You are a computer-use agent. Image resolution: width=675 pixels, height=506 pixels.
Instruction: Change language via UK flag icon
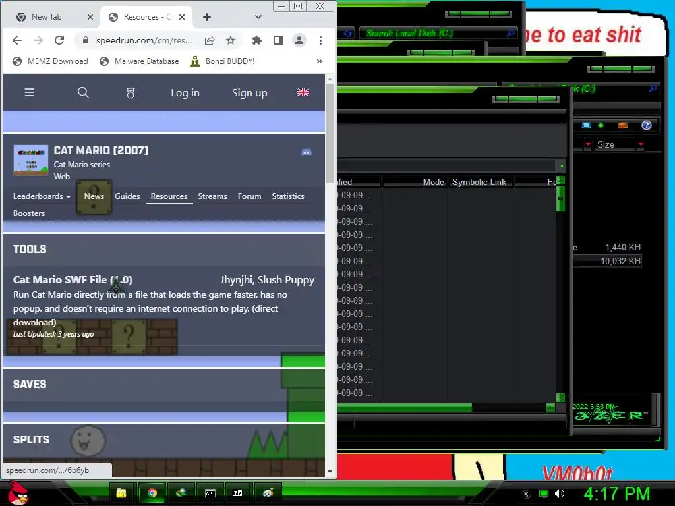pos(303,92)
